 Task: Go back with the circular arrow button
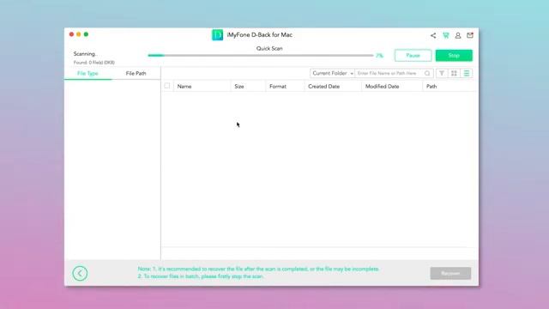[x=80, y=273]
